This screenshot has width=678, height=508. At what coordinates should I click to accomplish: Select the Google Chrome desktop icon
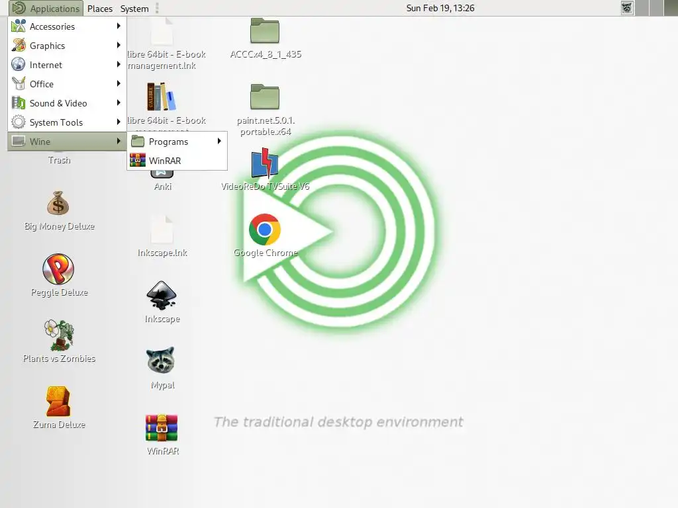point(265,230)
